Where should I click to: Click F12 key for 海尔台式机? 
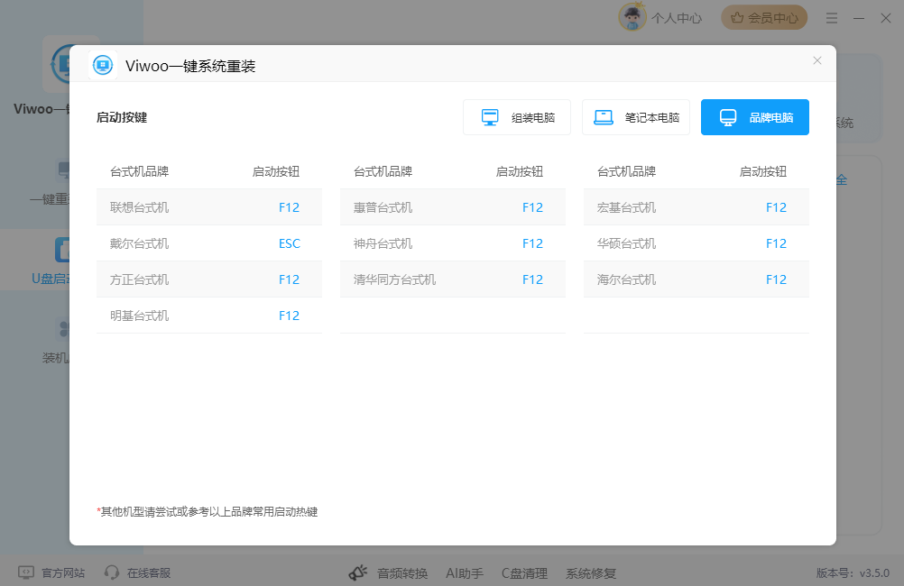pos(776,279)
